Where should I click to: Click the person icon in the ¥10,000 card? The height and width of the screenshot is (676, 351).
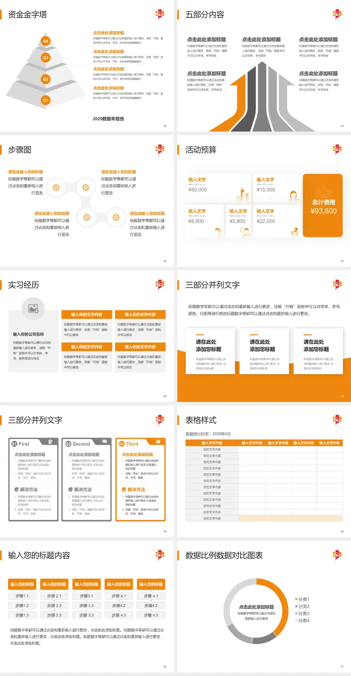point(294,196)
